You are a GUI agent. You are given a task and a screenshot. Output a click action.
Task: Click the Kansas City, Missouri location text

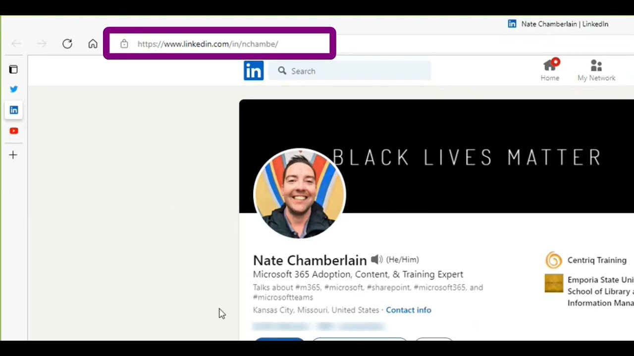point(316,310)
